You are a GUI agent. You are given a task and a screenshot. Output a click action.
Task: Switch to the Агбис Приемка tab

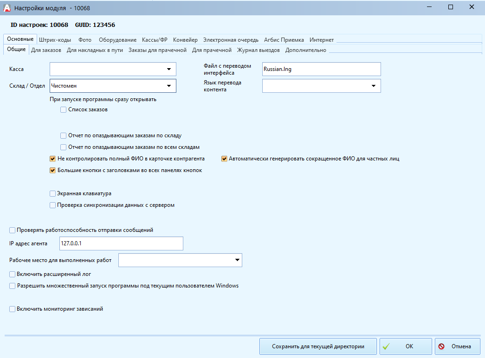284,40
